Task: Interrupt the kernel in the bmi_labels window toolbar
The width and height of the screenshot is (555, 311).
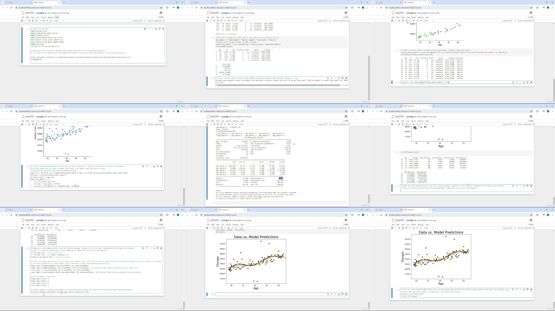Action: tap(228, 21)
